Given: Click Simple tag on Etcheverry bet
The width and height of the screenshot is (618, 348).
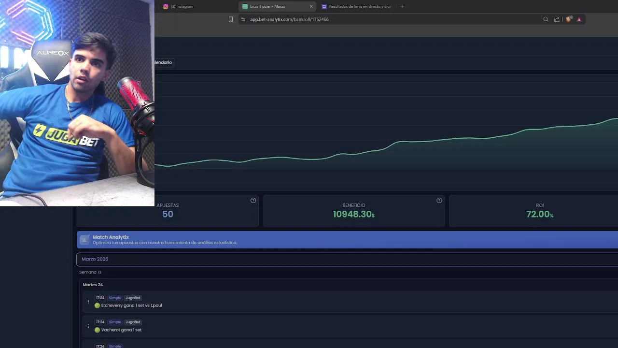Looking at the screenshot, I should [115, 298].
